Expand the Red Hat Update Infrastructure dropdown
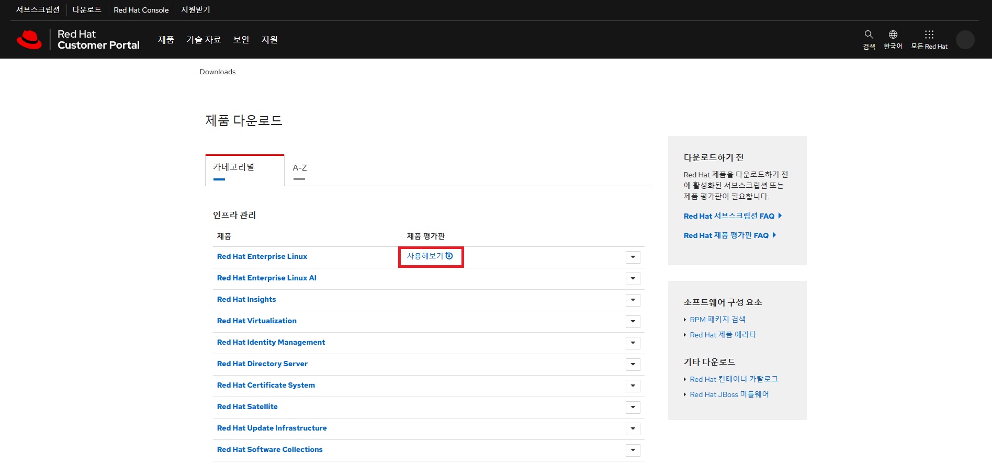992x464 pixels. 633,428
